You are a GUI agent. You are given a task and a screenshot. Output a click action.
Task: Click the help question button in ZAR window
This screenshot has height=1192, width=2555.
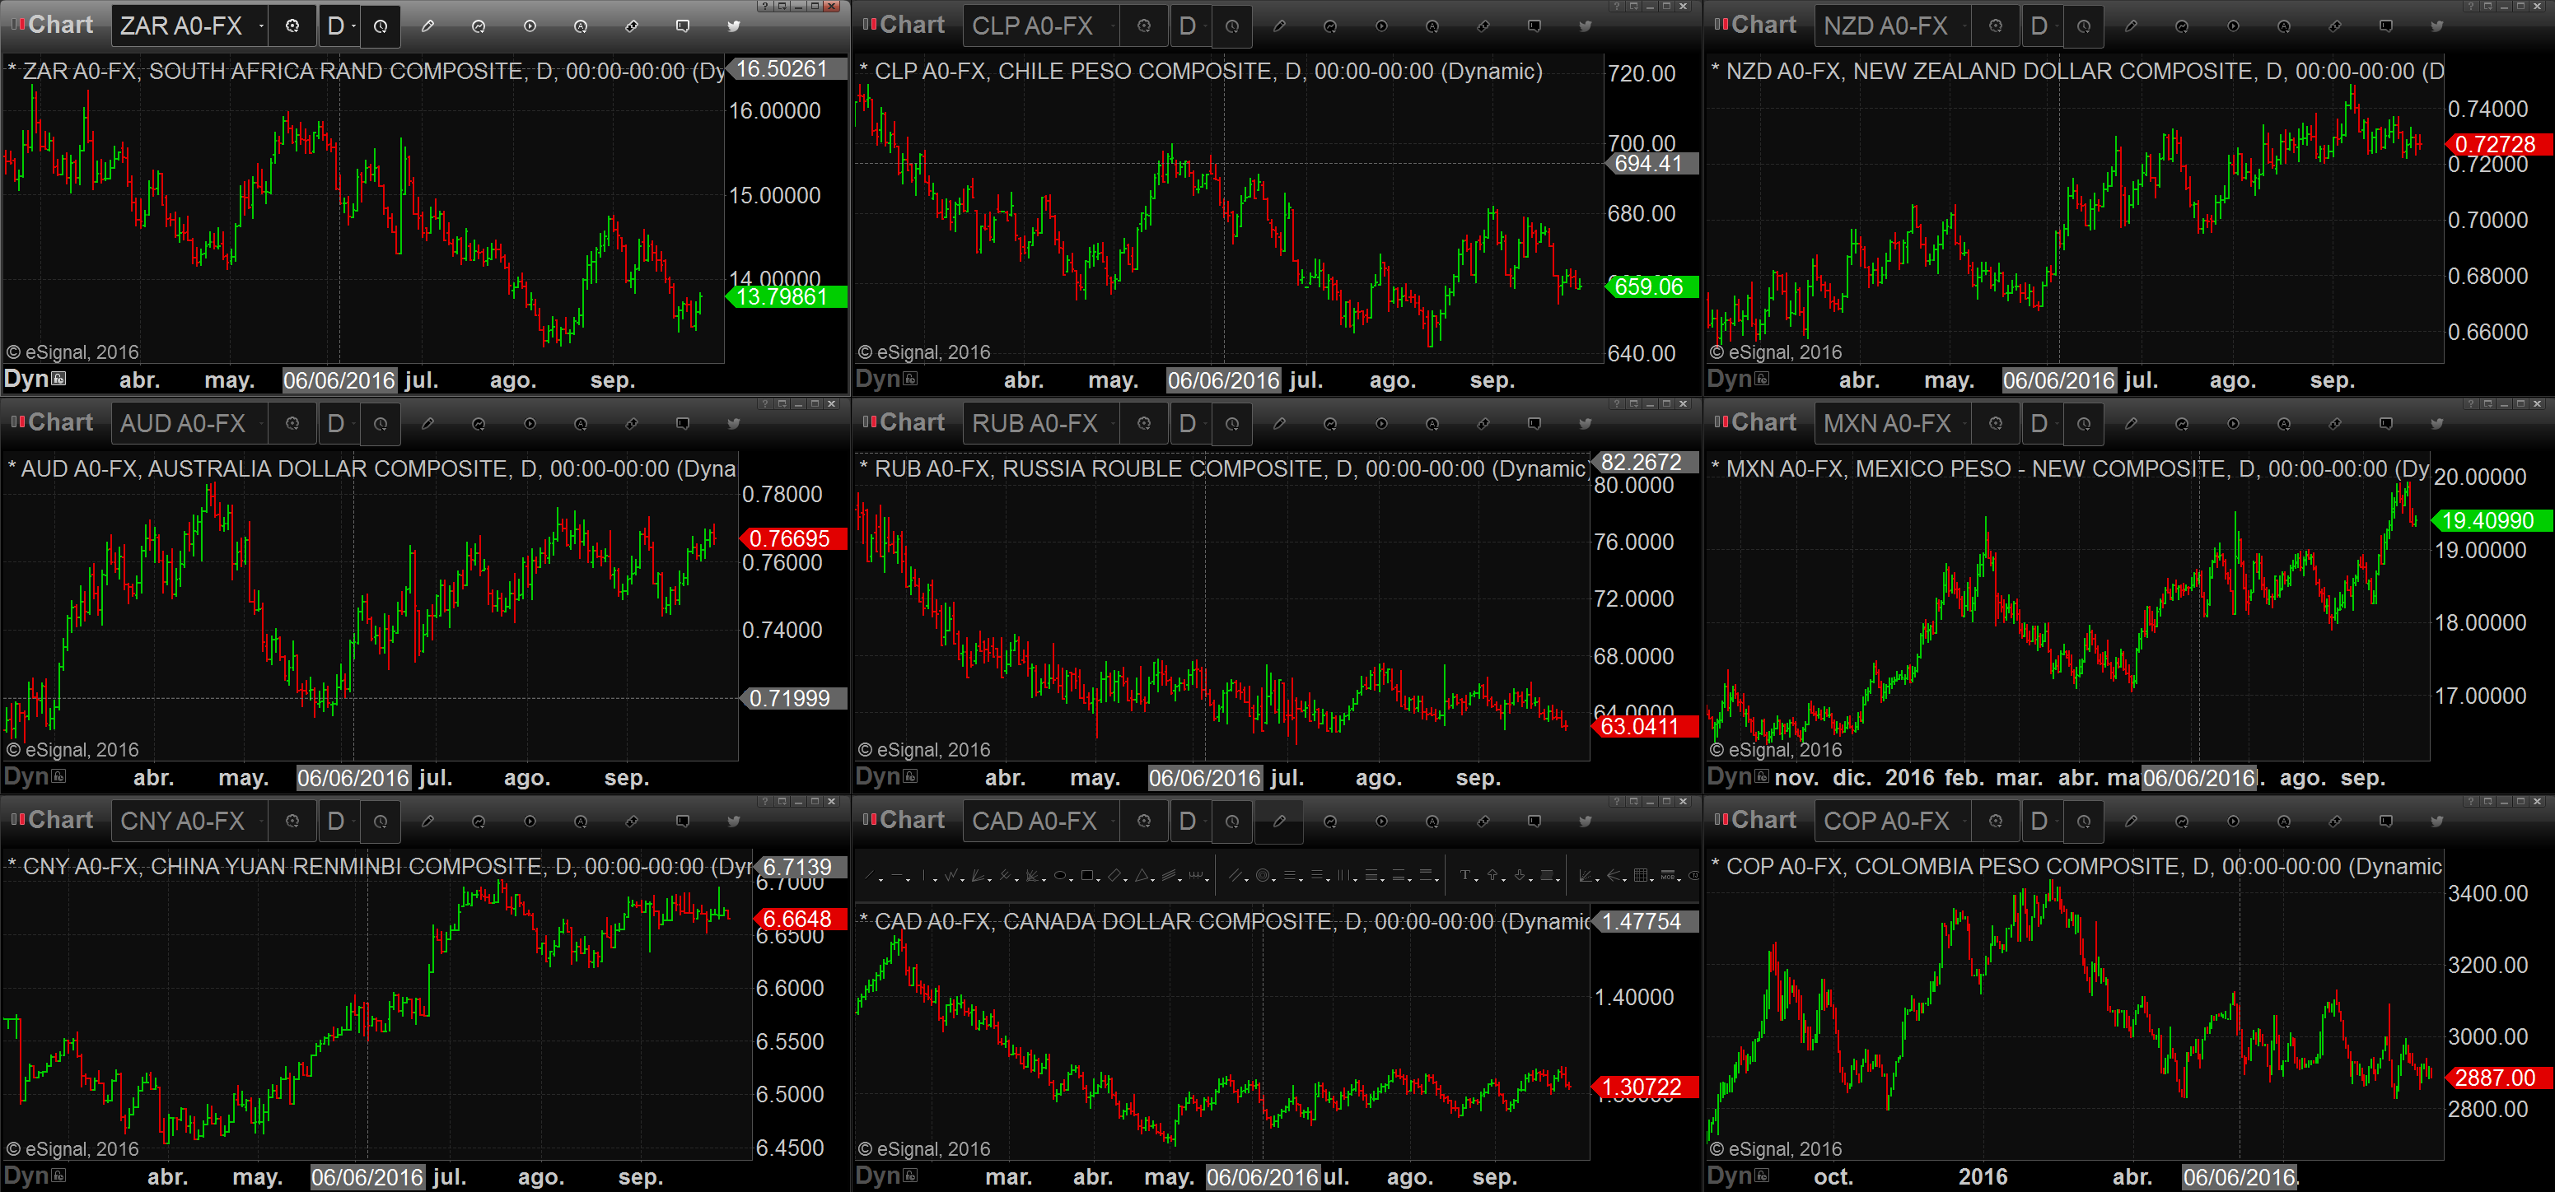766,6
